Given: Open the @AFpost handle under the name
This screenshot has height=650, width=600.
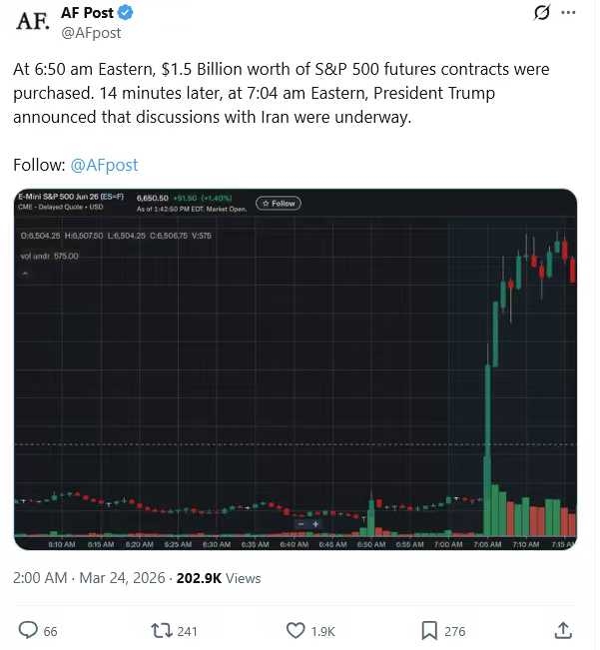Looking at the screenshot, I should 91,32.
